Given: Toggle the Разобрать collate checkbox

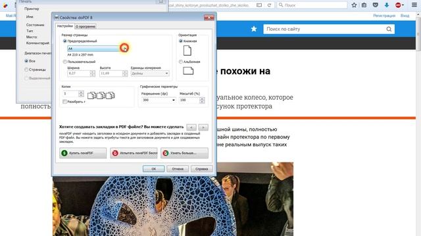Looking at the screenshot, I should pyautogui.click(x=64, y=102).
